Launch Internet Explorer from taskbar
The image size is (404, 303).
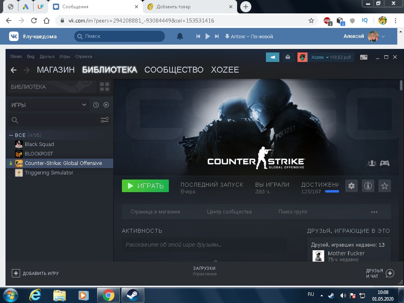click(x=35, y=295)
